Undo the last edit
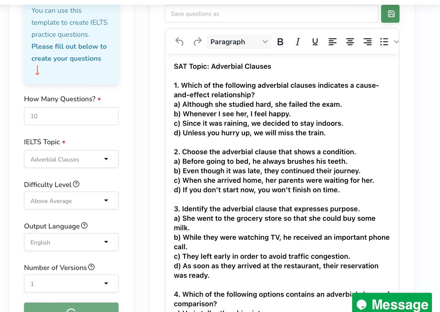440x312 pixels. 179,42
